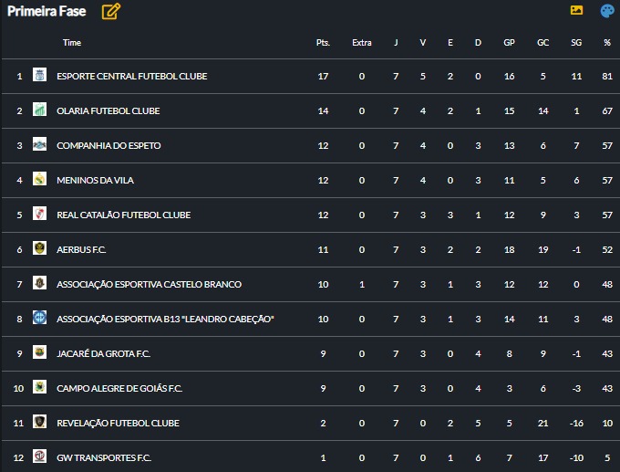The height and width of the screenshot is (472, 620).
Task: Click the edit pencil icon beside Primeira Fase
Action: 111,12
